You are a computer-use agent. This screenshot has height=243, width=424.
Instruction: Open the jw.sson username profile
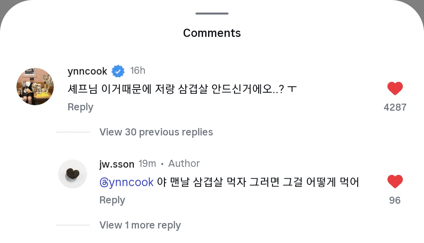117,164
